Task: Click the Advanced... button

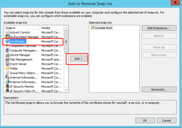Action: click(x=159, y=89)
